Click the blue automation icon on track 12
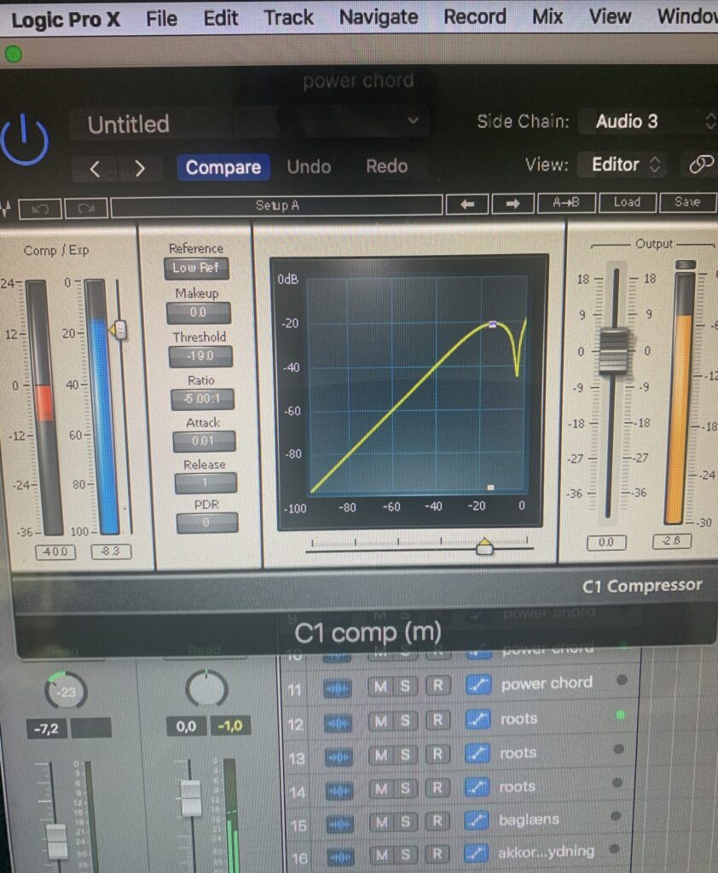The width and height of the screenshot is (718, 873). 478,720
